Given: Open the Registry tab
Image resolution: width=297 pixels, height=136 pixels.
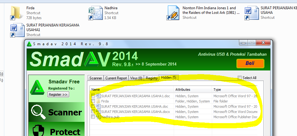Looking at the screenshot, I should pyautogui.click(x=152, y=78).
